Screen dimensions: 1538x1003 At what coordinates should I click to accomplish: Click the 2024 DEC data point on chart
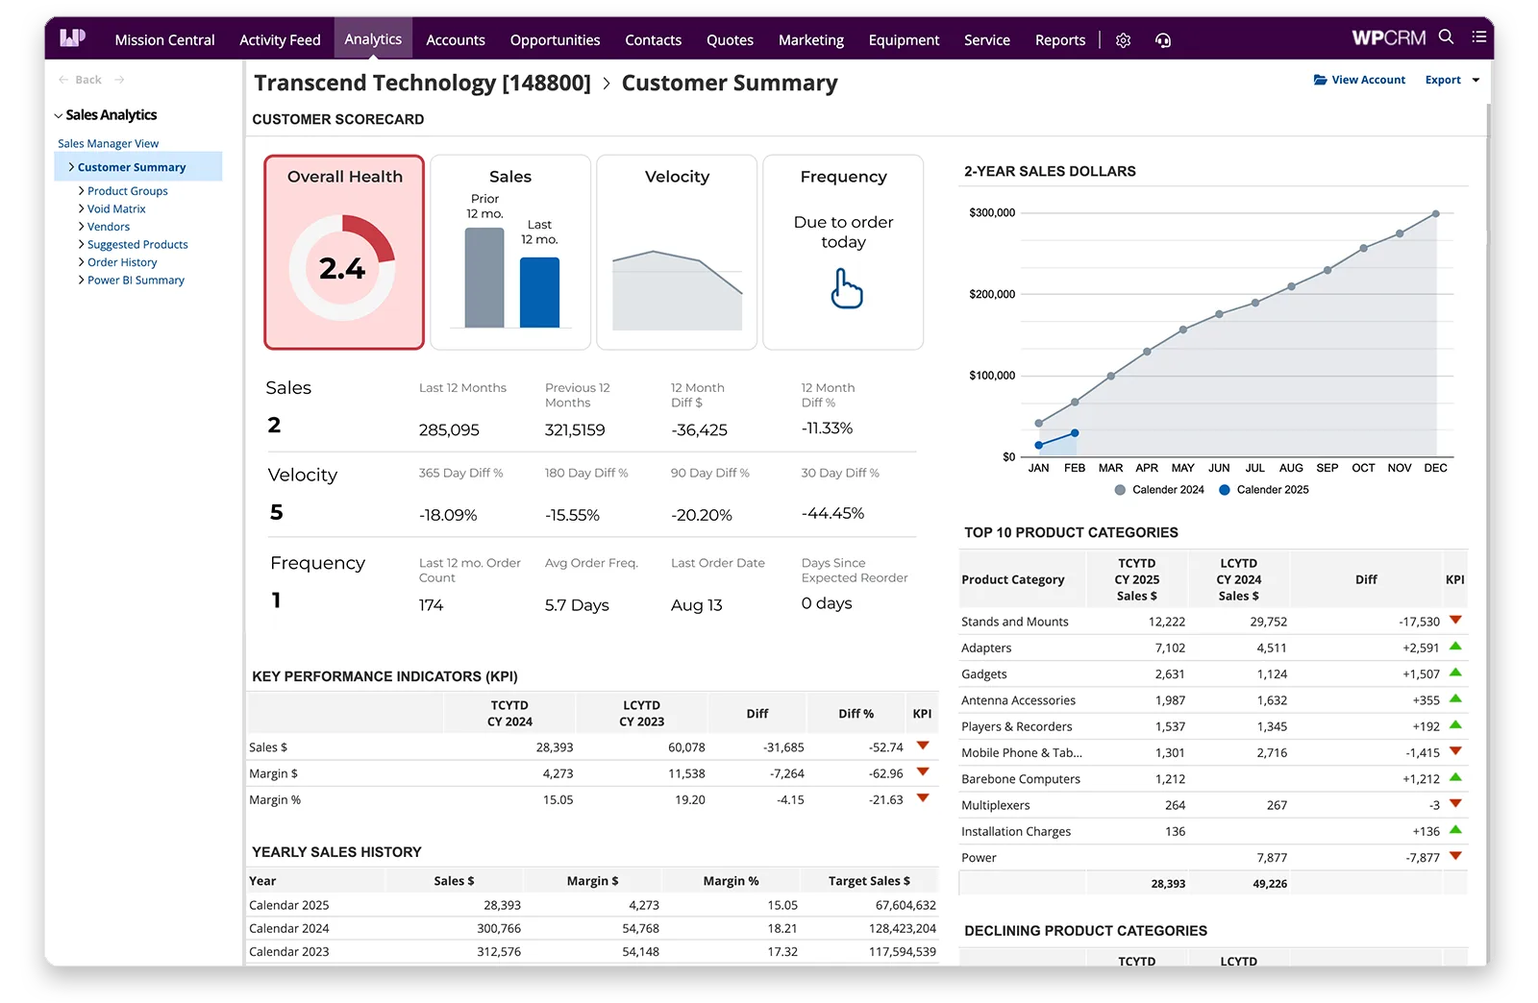(x=1435, y=213)
